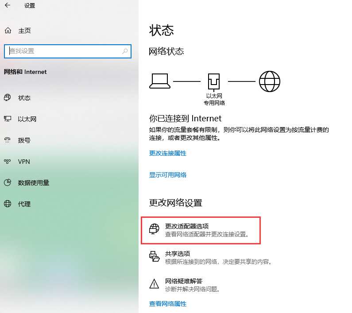Click the 以太网 adapter icon in network diagram

[x=214, y=82]
